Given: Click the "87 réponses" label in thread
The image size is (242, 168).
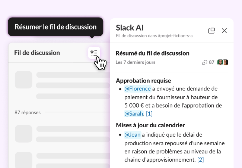Looking at the screenshot, I should point(28,112).
